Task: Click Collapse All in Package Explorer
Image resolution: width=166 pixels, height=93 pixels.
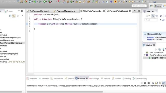Action: [x=10, y=16]
